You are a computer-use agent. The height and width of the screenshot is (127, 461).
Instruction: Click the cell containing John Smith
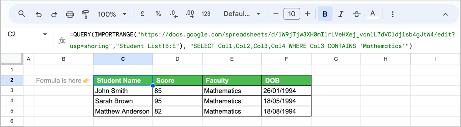(x=123, y=91)
